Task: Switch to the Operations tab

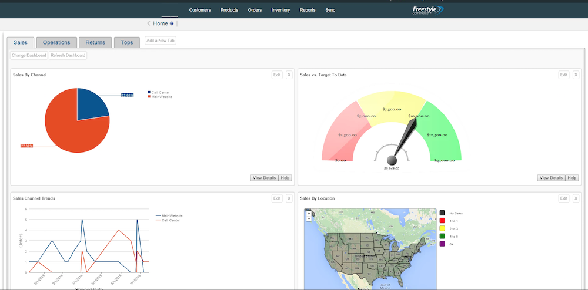Action: [x=56, y=42]
